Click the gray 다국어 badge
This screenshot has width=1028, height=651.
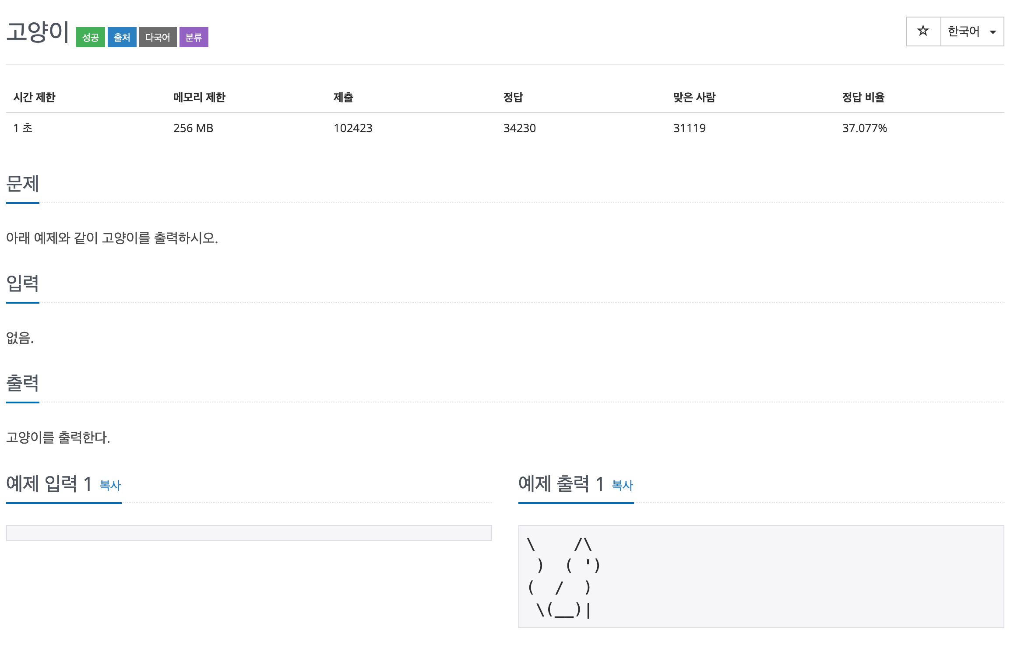coord(158,37)
